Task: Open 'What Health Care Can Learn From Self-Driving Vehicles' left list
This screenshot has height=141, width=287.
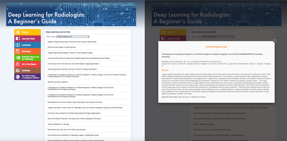Action: point(67,130)
